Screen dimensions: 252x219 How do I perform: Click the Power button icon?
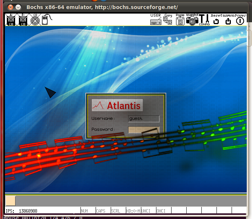pos(240,20)
